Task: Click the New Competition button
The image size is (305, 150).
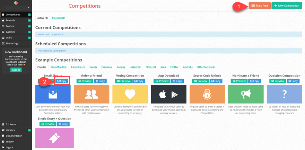Action: click(287, 6)
